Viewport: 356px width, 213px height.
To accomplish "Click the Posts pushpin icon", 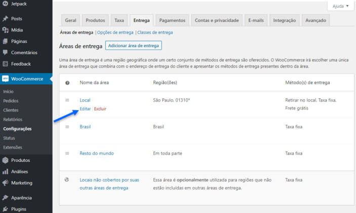I will [5, 19].
